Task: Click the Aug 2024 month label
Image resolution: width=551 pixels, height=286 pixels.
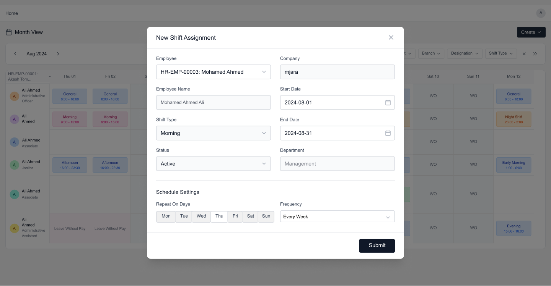Action: 36,54
